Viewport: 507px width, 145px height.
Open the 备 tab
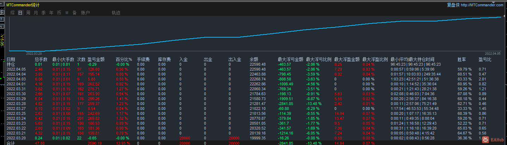74,13
